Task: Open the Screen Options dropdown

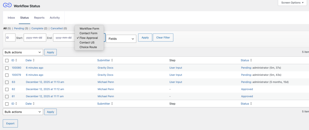Action: click(x=292, y=3)
